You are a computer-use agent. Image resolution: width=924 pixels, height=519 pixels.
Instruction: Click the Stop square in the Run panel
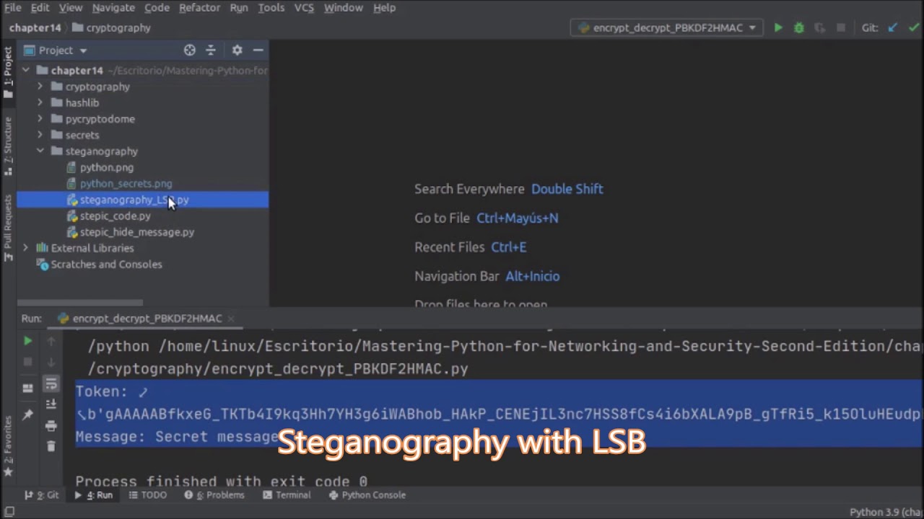(27, 362)
